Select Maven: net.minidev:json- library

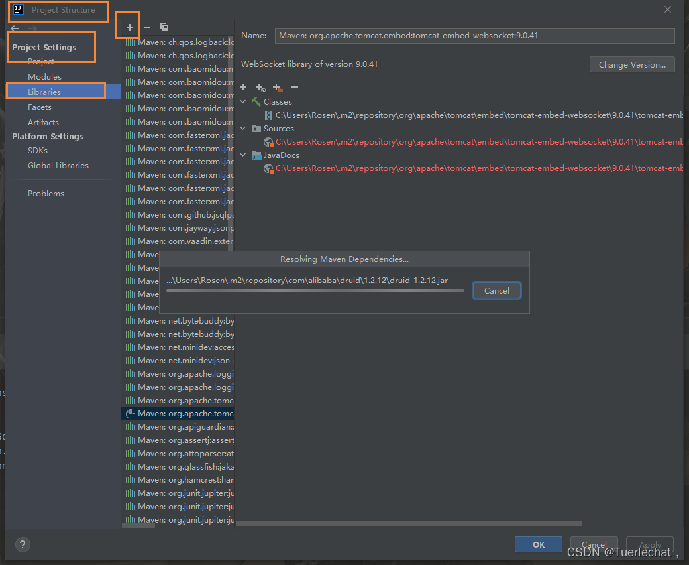coord(178,361)
